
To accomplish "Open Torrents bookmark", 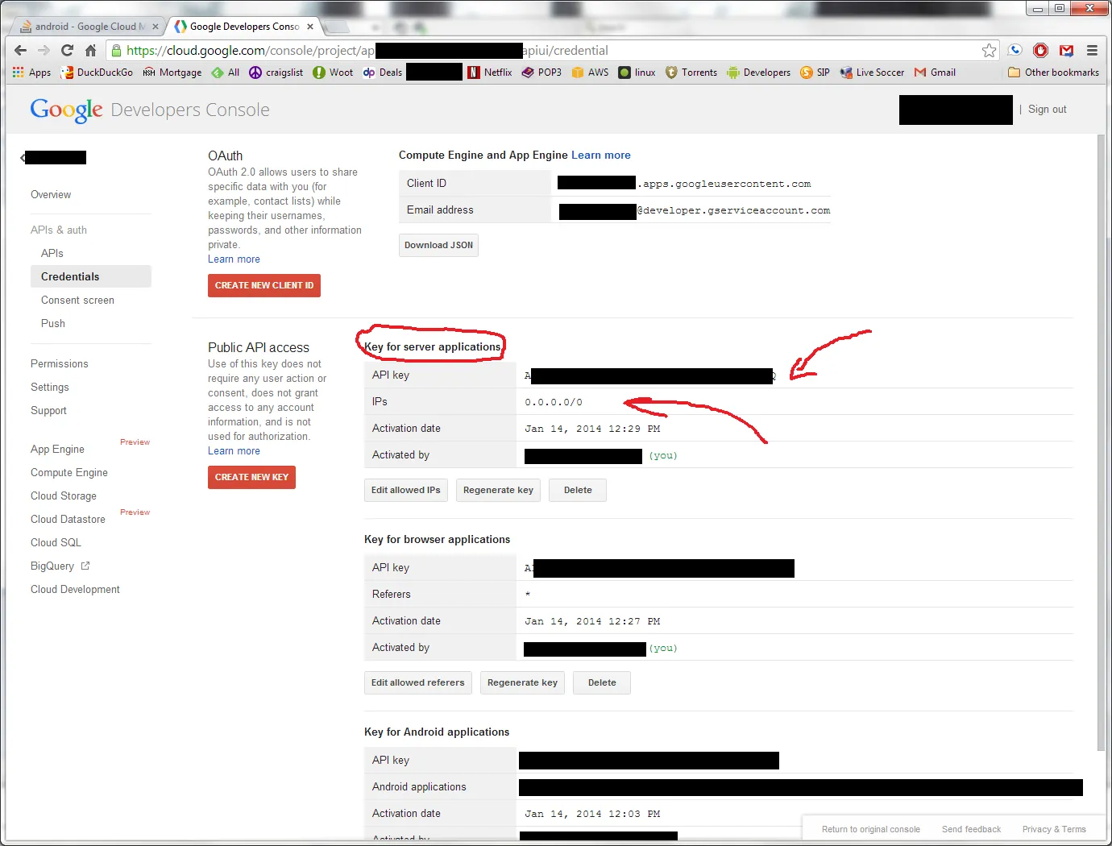I will (691, 73).
